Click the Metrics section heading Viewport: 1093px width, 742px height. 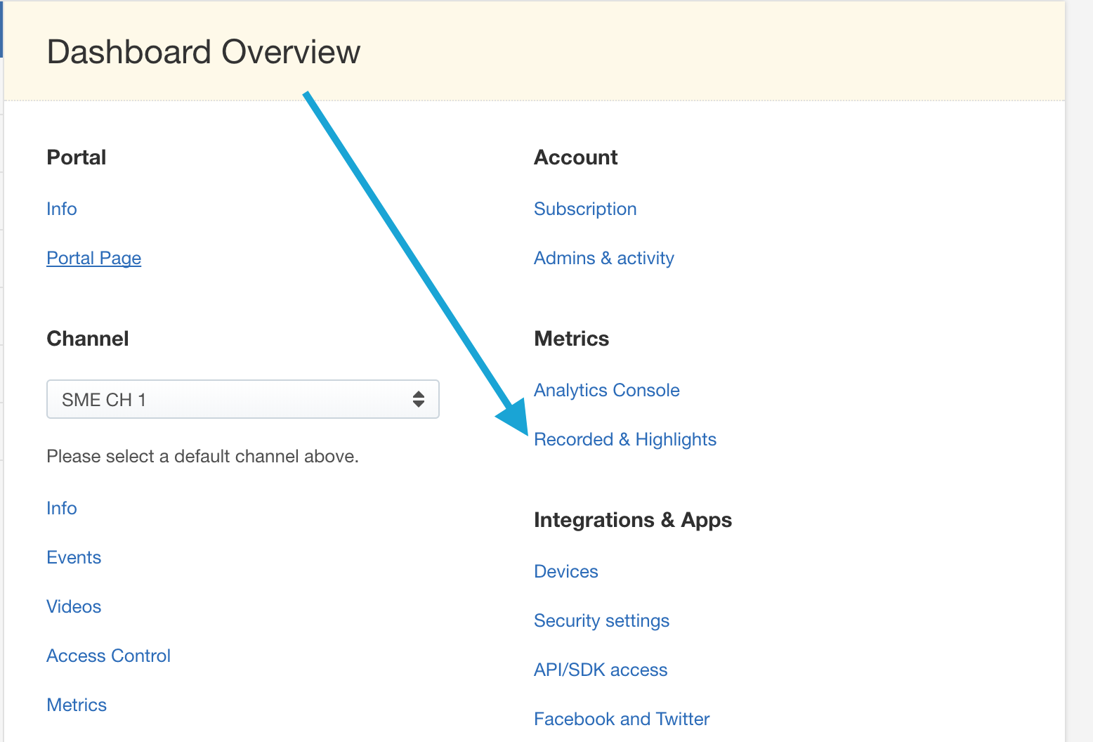coord(572,339)
